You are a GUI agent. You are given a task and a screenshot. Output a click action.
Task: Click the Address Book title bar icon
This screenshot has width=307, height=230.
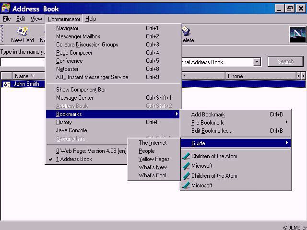click(x=6, y=8)
